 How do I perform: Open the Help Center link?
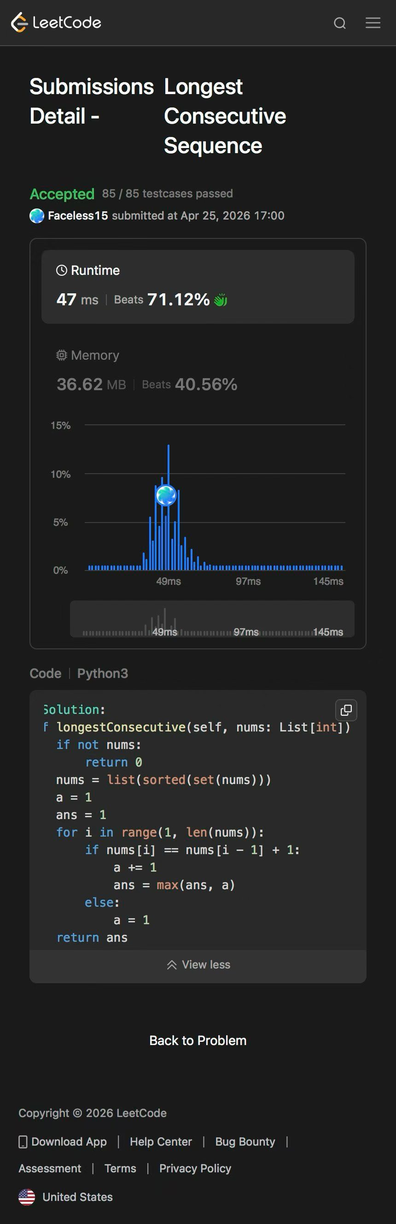coord(161,1142)
